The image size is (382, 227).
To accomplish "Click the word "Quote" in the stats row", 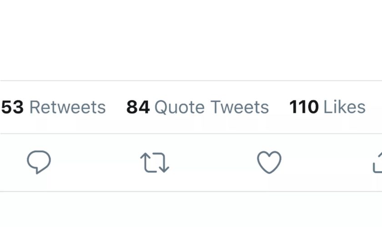I will coord(180,108).
